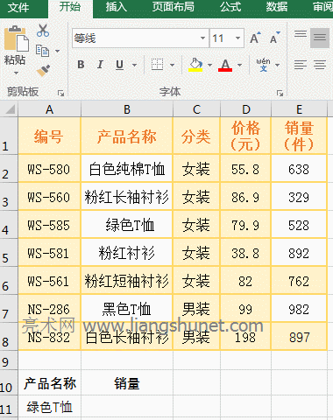
Task: Open the copy options dropdown arrow
Action: [x=57, y=51]
